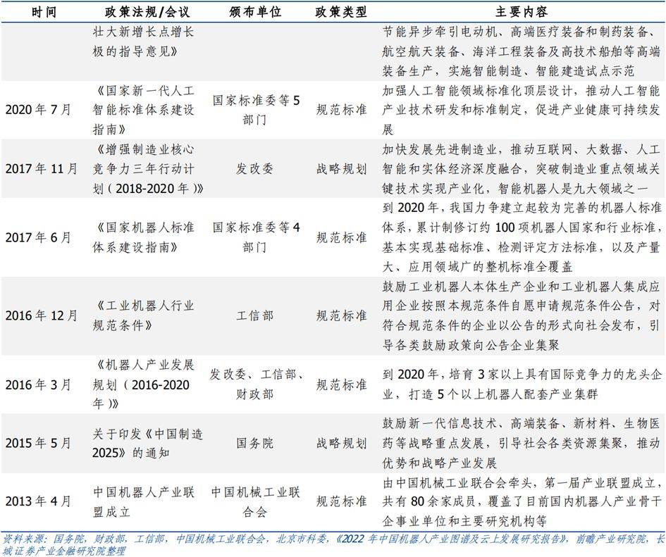Click the 颁布单位 column header
The width and height of the screenshot is (666, 557).
click(254, 12)
